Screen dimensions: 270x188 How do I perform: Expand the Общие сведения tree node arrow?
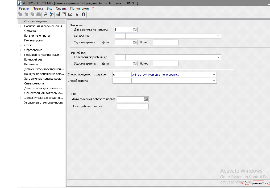[20, 21]
